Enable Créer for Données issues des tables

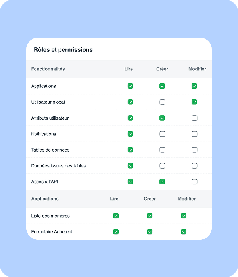coord(162,166)
